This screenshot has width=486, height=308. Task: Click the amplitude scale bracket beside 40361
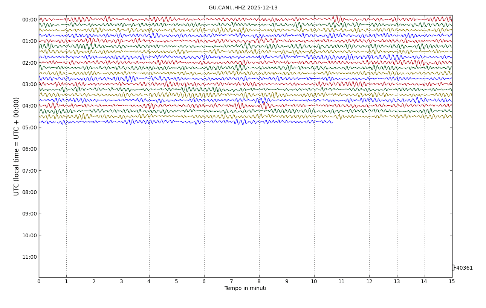tap(453, 267)
